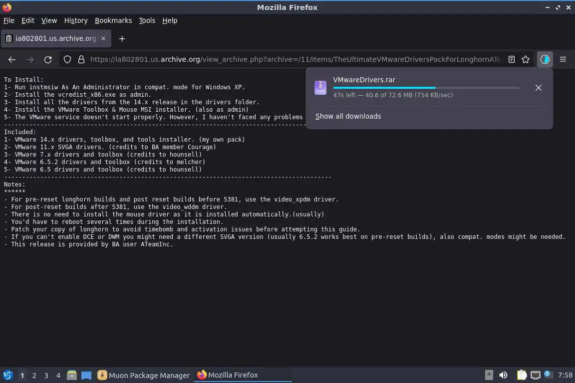
Task: Toggle reader view icon in address bar
Action: click(x=512, y=59)
